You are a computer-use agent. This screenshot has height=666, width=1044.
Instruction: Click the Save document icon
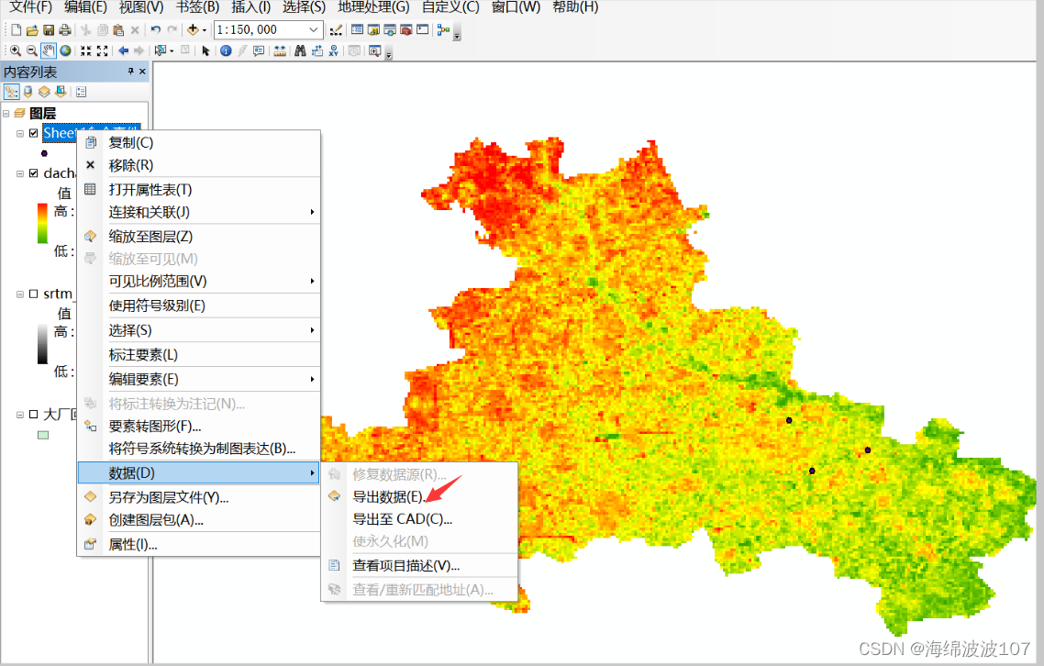[49, 30]
